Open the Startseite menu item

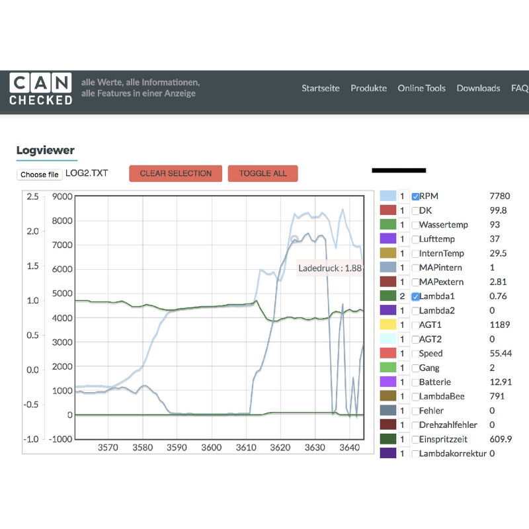coord(321,88)
